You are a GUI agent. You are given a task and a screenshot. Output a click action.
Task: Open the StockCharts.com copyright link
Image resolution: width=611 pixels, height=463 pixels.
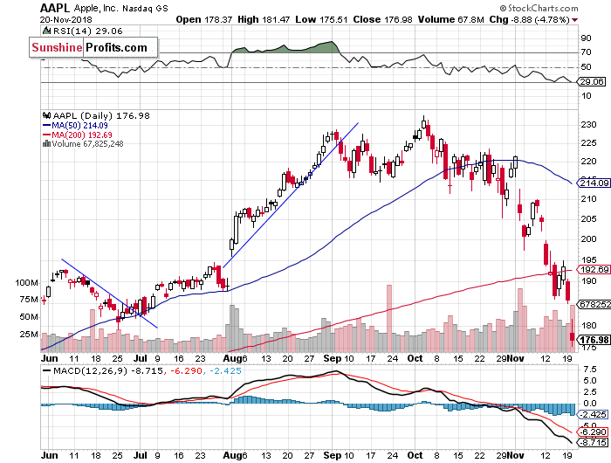[539, 8]
